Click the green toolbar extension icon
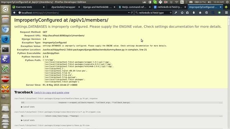The image size is (230, 129). coord(220,13)
